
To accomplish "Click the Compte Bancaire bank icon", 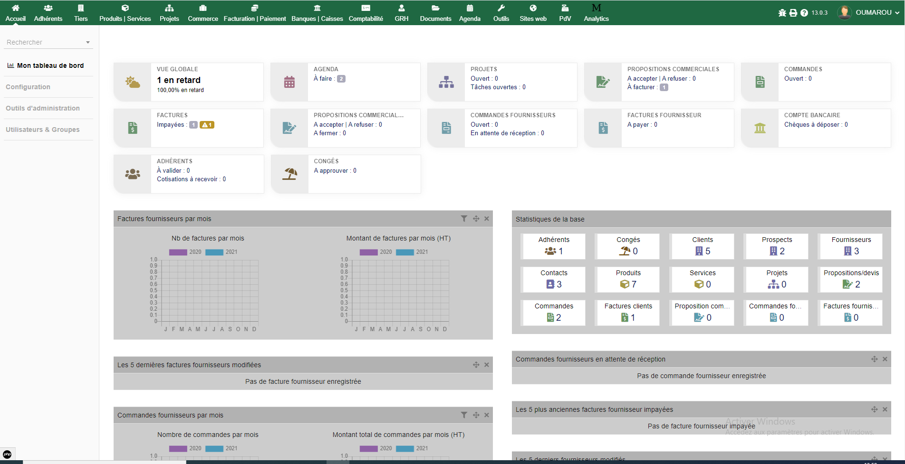I will pos(760,128).
